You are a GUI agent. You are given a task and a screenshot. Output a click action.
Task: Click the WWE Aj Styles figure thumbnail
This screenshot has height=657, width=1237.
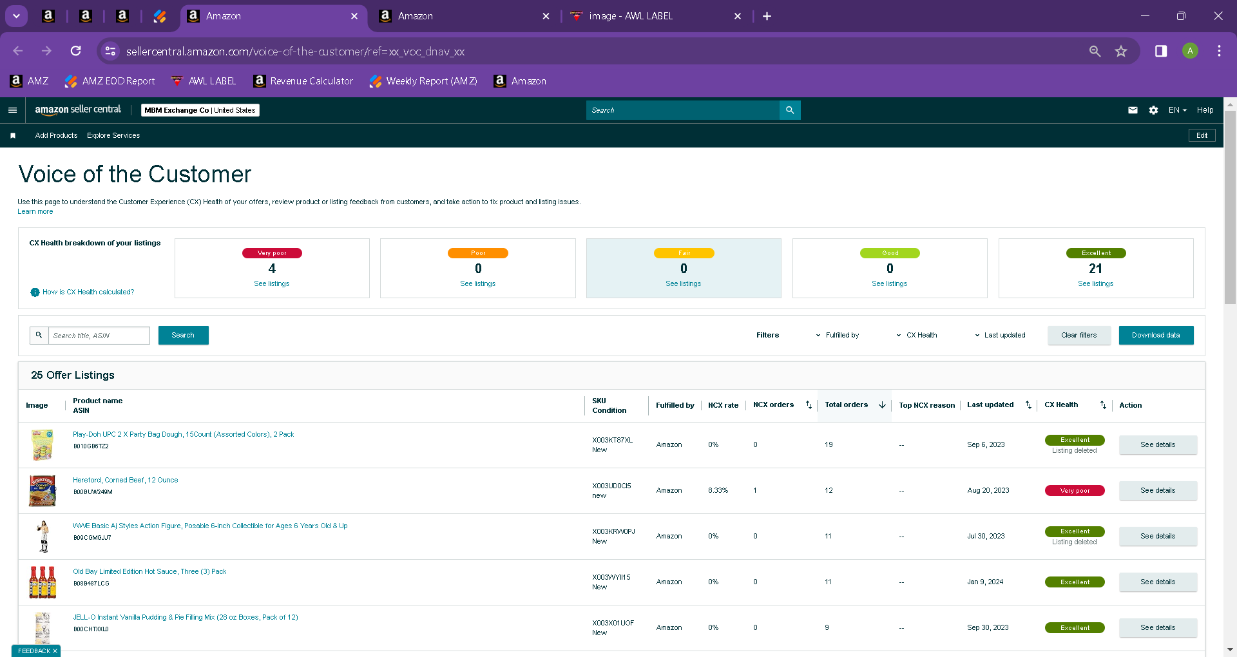click(x=43, y=537)
